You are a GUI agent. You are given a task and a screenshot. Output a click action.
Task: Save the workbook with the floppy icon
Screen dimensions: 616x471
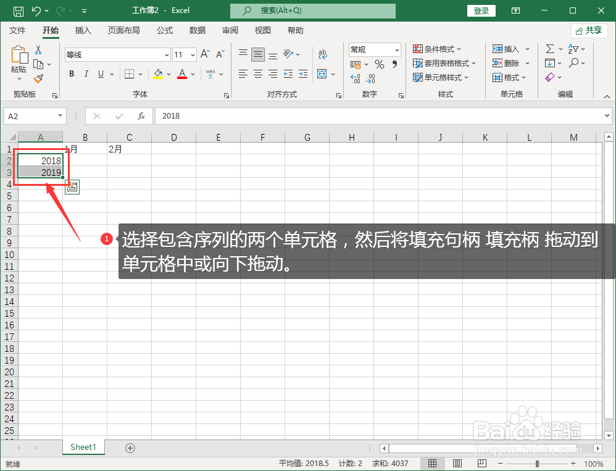coord(18,11)
